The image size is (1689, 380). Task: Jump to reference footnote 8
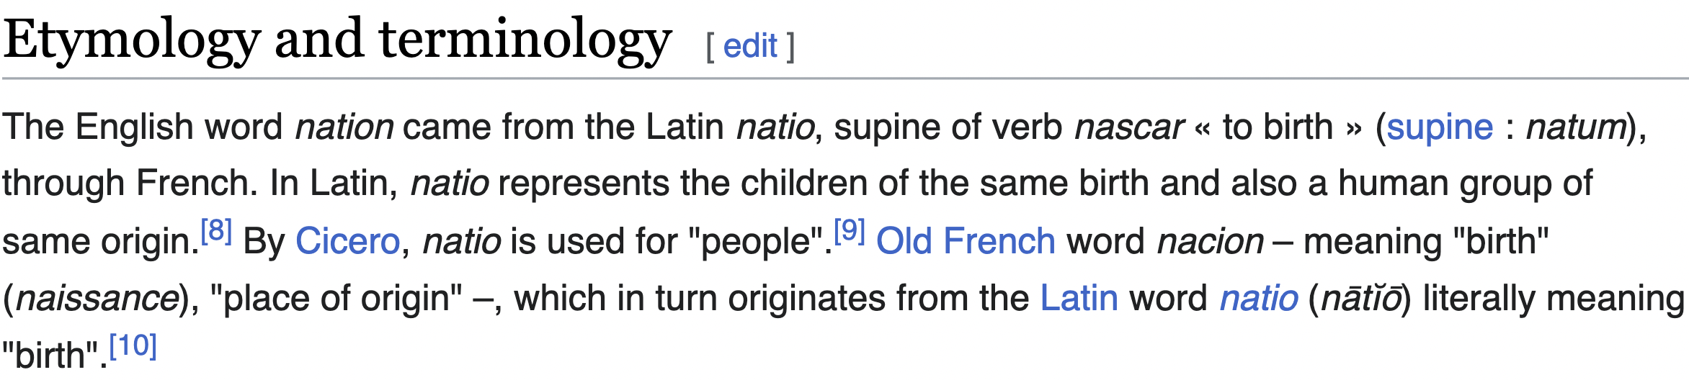(216, 231)
